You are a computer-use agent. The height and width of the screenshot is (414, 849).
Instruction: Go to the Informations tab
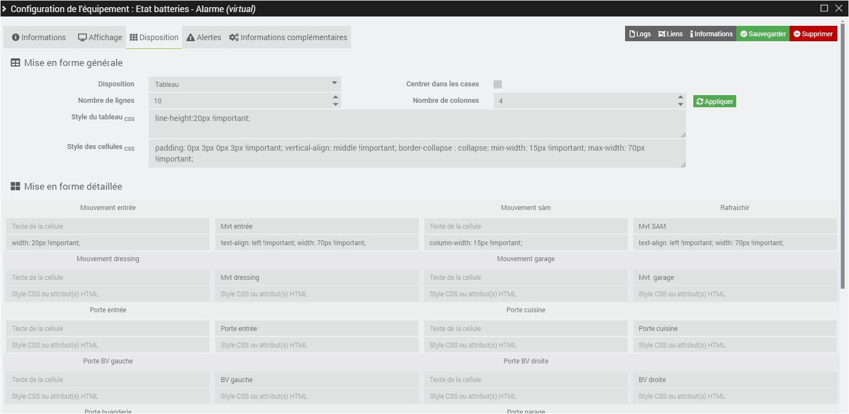[39, 37]
